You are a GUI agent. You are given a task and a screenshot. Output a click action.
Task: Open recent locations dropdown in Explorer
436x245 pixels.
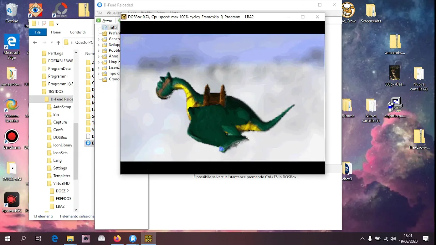[x=52, y=43]
